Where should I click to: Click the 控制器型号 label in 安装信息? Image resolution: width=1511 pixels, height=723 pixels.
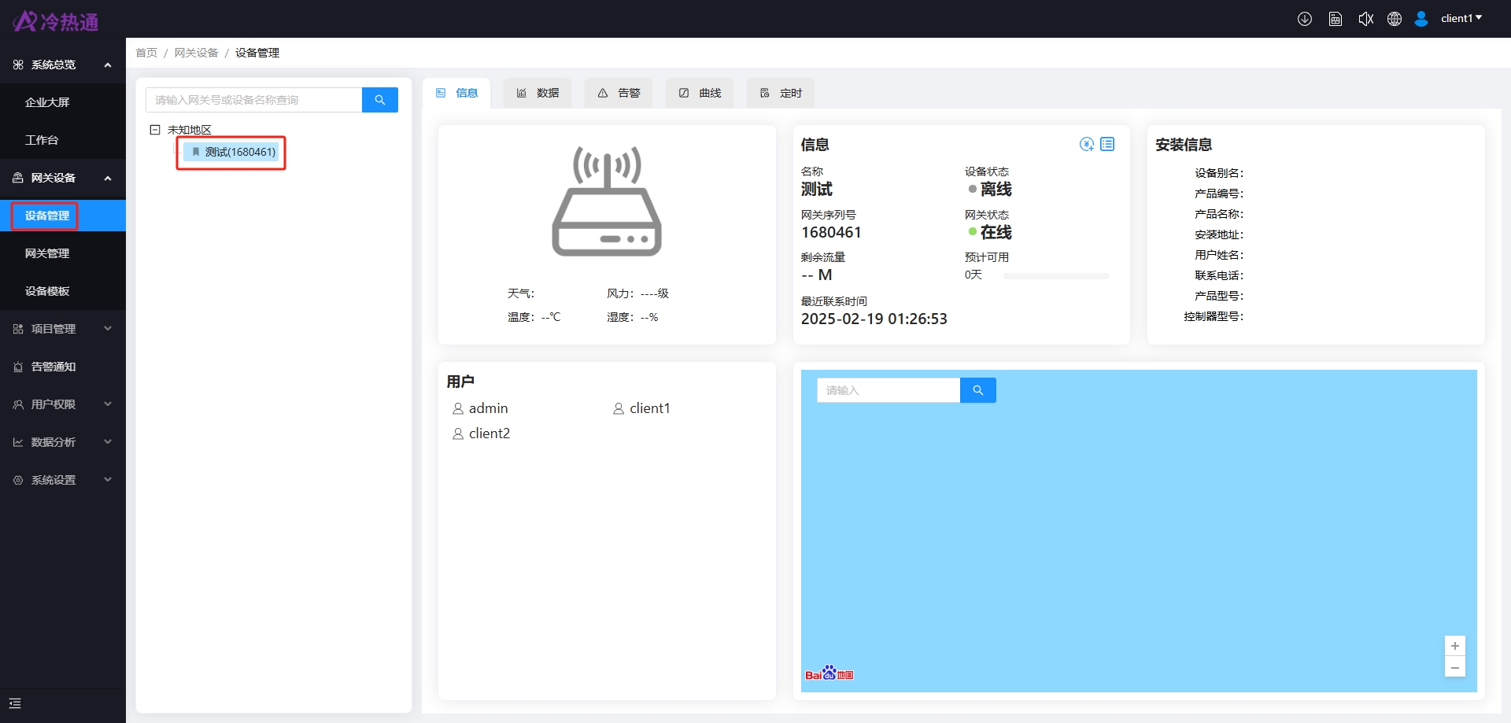pyautogui.click(x=1214, y=316)
